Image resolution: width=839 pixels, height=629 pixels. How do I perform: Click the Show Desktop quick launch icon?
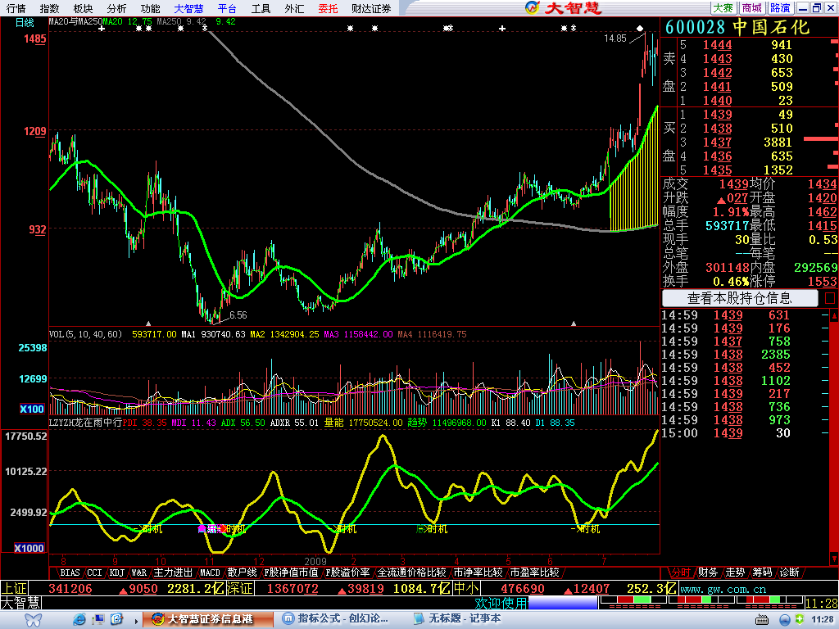98,619
